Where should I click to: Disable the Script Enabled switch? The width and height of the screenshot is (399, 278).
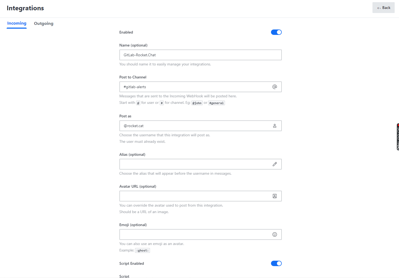[276, 263]
